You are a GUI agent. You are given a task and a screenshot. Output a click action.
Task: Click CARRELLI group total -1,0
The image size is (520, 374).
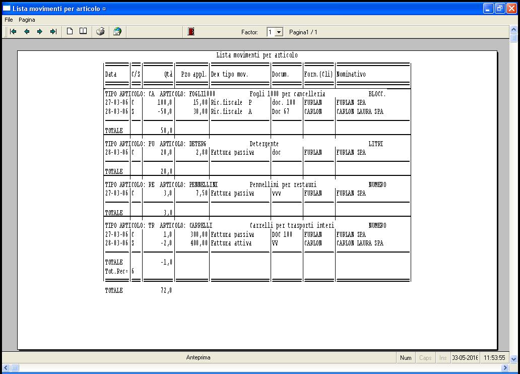click(x=166, y=263)
